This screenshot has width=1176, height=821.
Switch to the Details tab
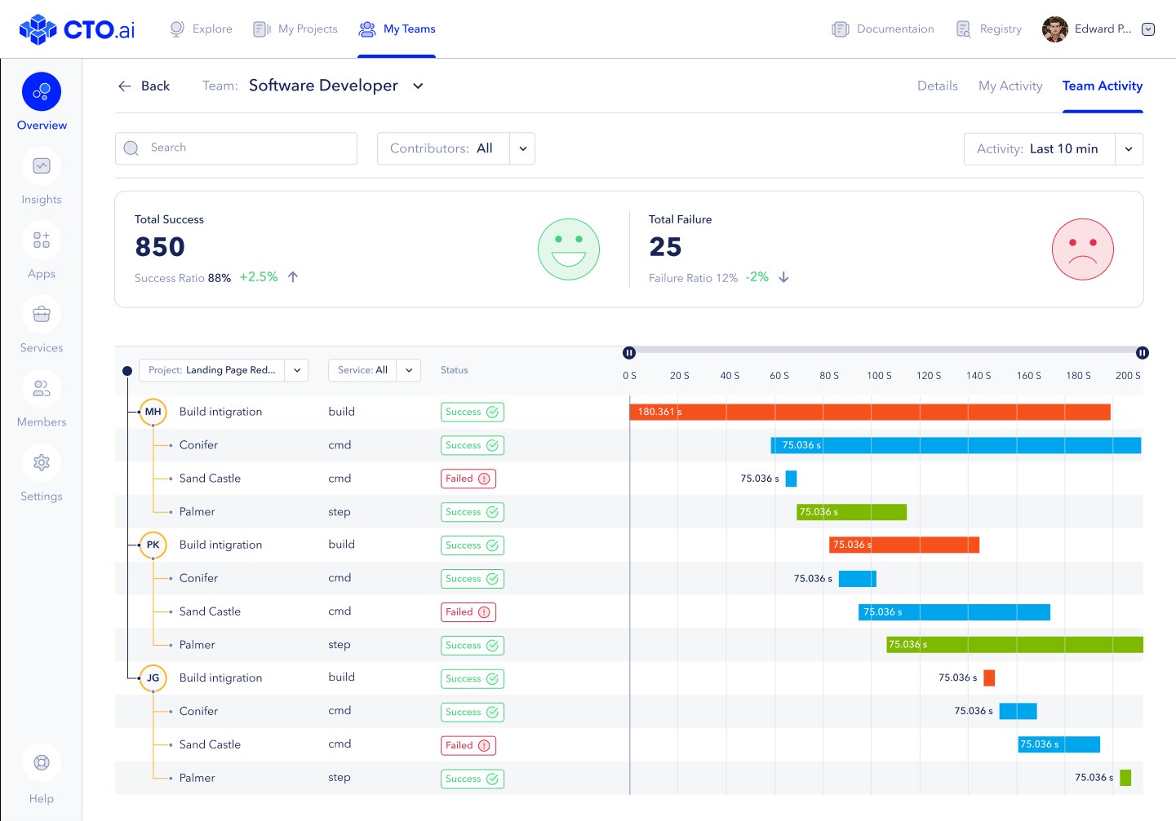coord(938,86)
